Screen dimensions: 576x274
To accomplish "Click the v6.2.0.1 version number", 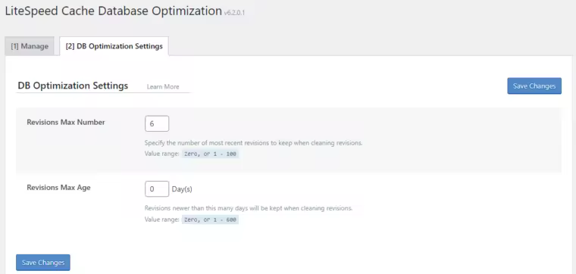I will (234, 13).
